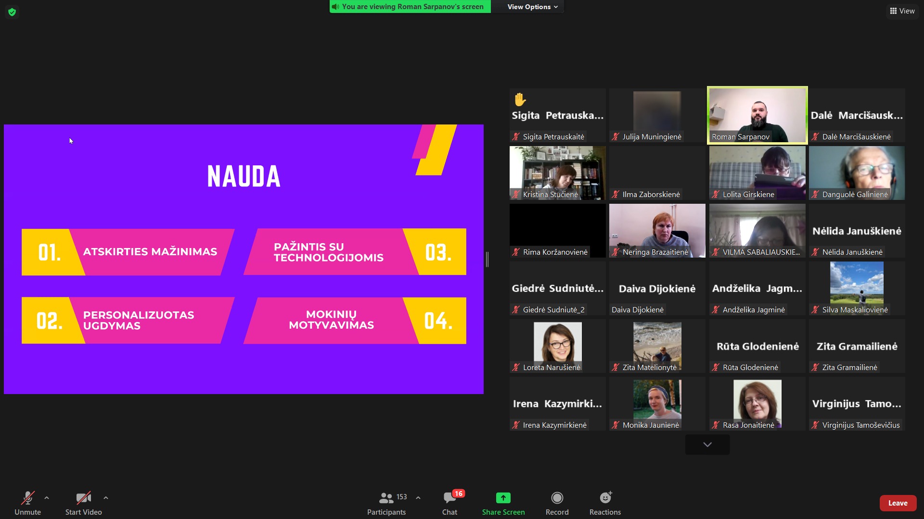Expand participants options arrow
Screen dimensions: 924x519
click(418, 498)
